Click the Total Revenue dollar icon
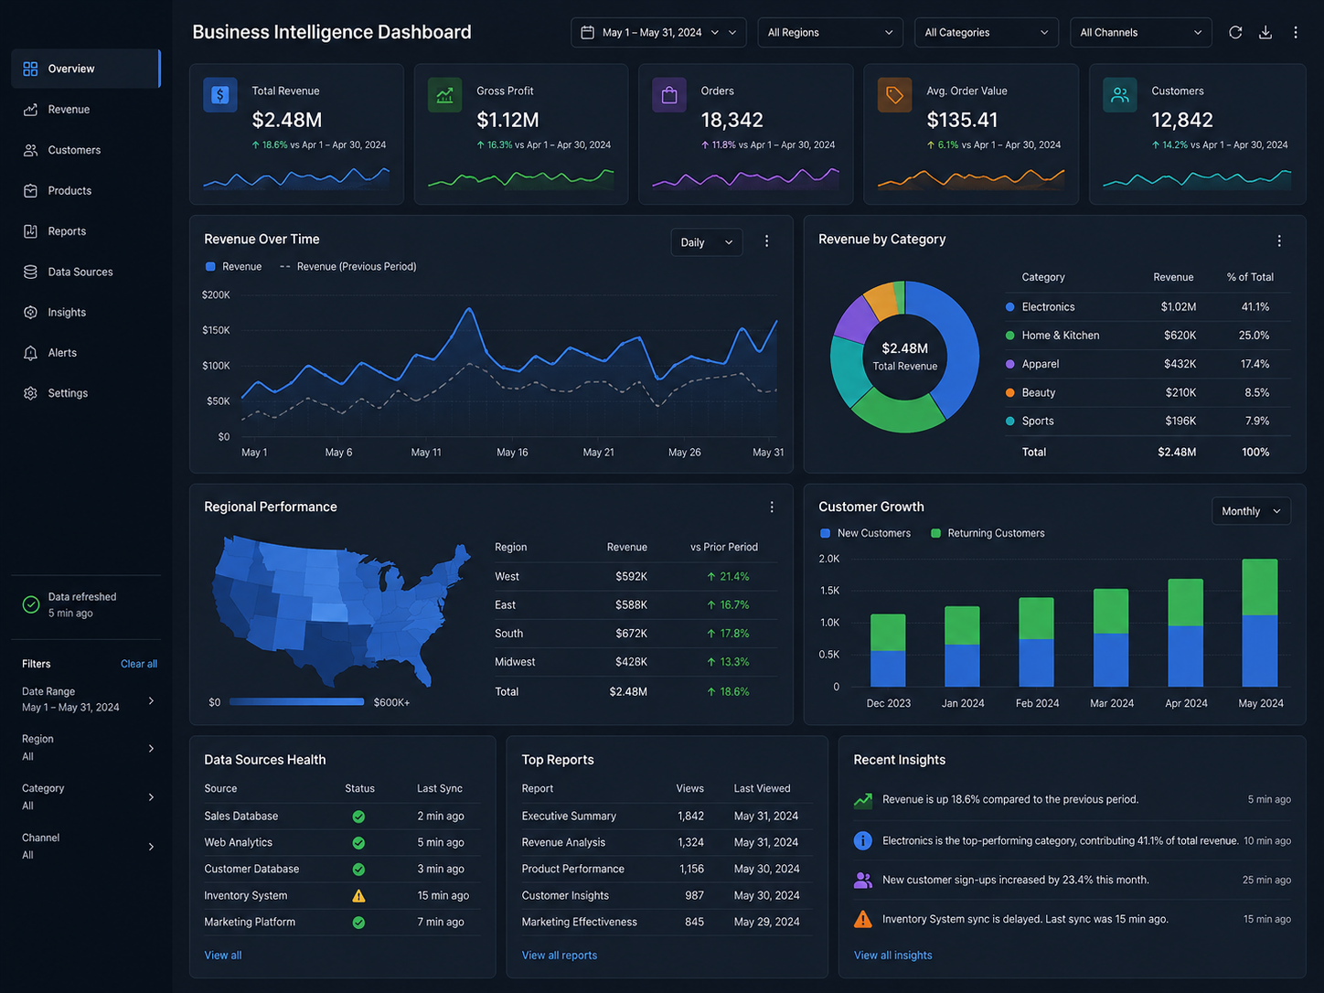This screenshot has width=1324, height=993. (220, 95)
